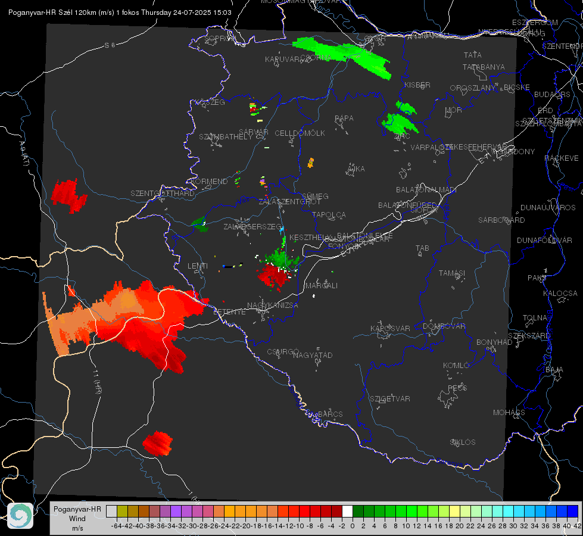Click the KAPUVAR city label

click(283, 60)
